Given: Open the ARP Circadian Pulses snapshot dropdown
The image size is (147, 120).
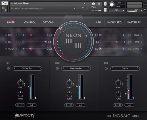Looking at the screenshot, I should 12,9.
